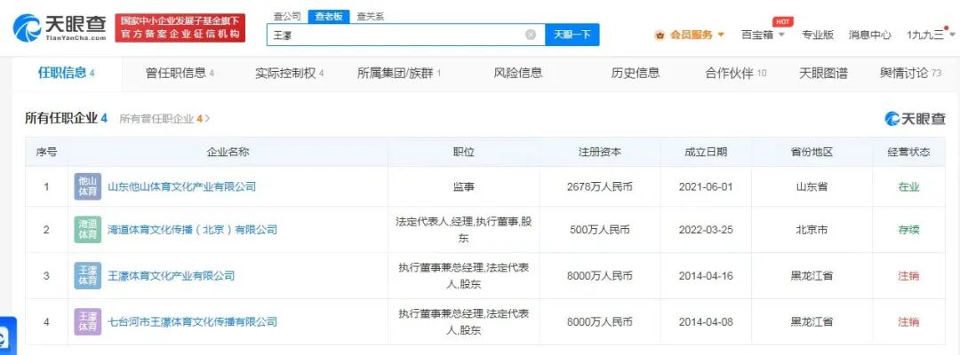The width and height of the screenshot is (960, 355).
Task: Open the 实际控制权 tab
Action: tap(289, 74)
